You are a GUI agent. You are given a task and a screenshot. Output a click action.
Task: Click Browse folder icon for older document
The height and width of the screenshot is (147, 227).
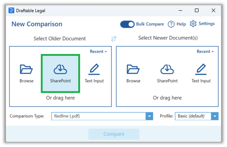[26, 69]
